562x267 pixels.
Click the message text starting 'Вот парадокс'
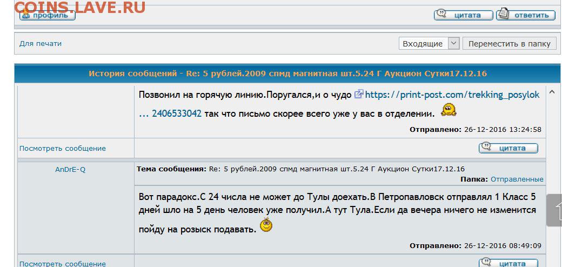pyautogui.click(x=337, y=213)
